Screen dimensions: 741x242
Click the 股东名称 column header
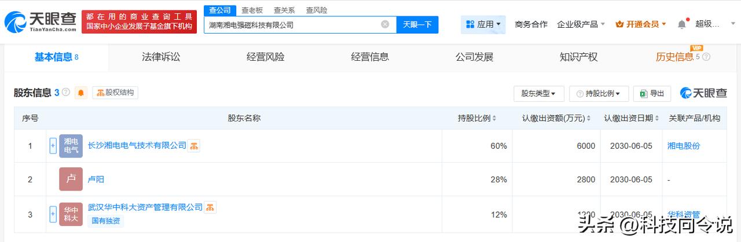(x=244, y=118)
